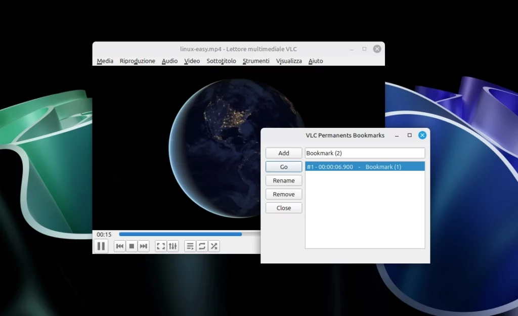Skip to the next media item
518x316 pixels.
click(144, 246)
